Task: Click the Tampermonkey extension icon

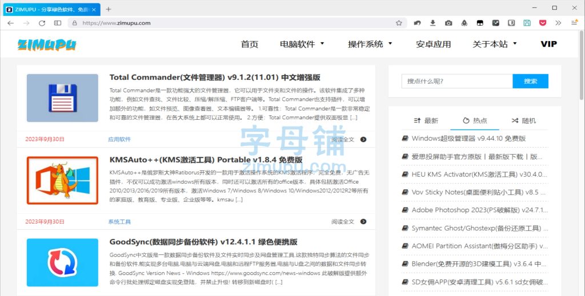Action: [x=480, y=23]
